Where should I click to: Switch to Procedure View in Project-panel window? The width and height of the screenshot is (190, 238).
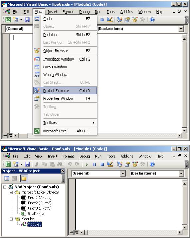[x=72, y=232]
